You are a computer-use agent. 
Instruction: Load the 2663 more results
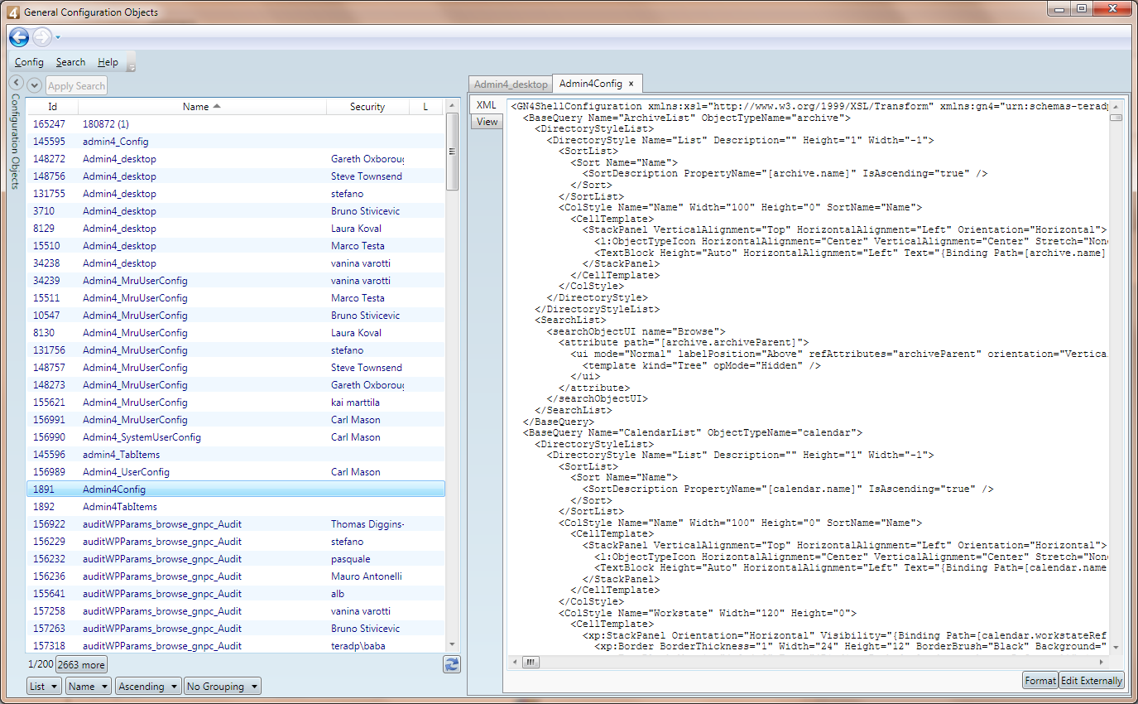(x=81, y=664)
